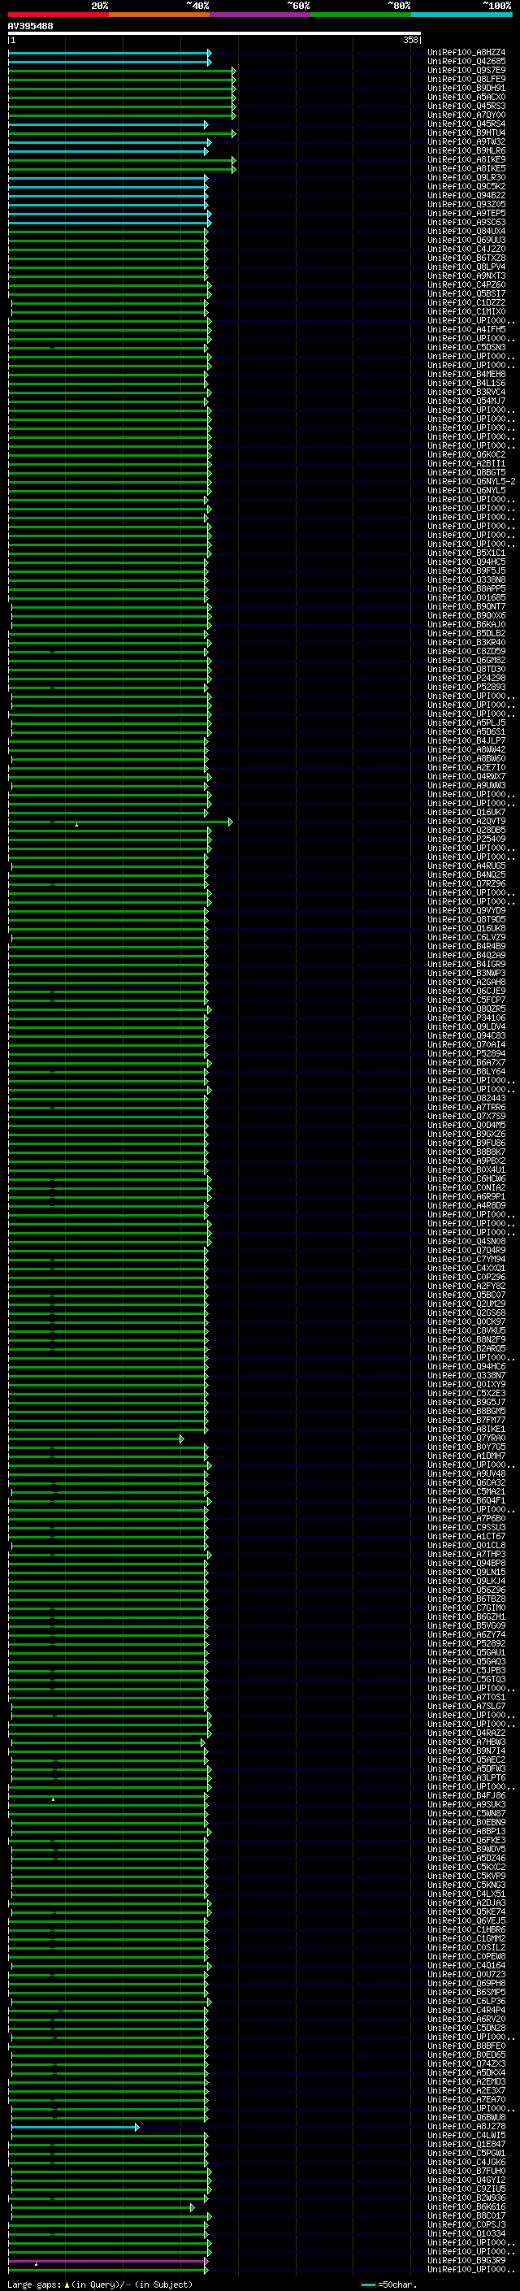520x2291 pixels.
Task: Select hit UniRef100_A4RUG5
Action: click(x=466, y=866)
